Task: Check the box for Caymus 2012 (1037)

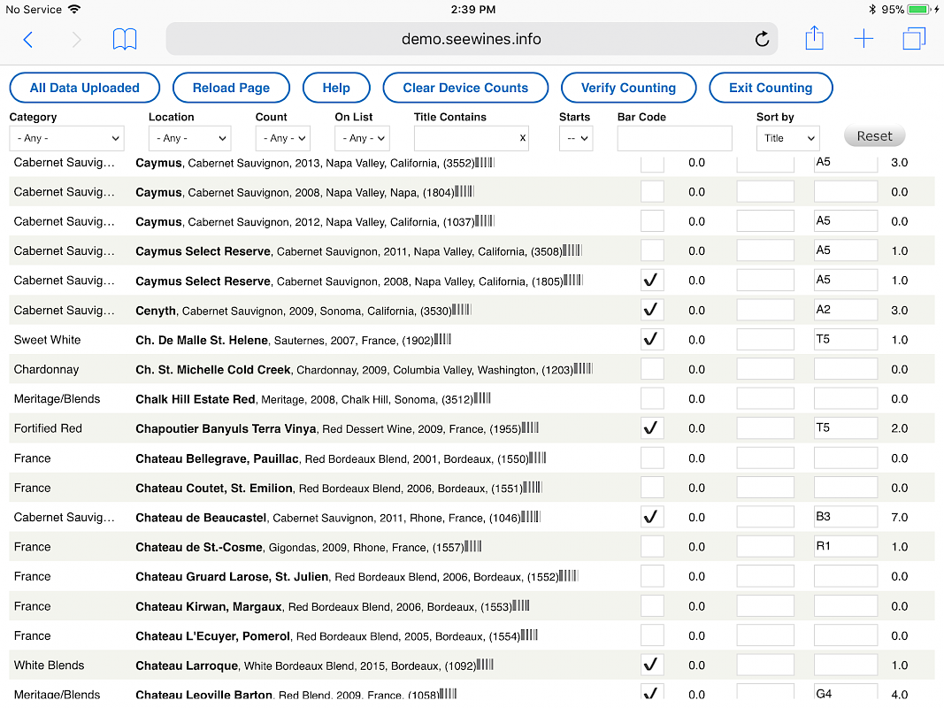Action: [652, 221]
